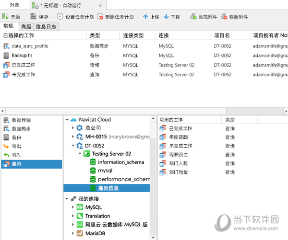Choose 查询 job type

click(32, 164)
